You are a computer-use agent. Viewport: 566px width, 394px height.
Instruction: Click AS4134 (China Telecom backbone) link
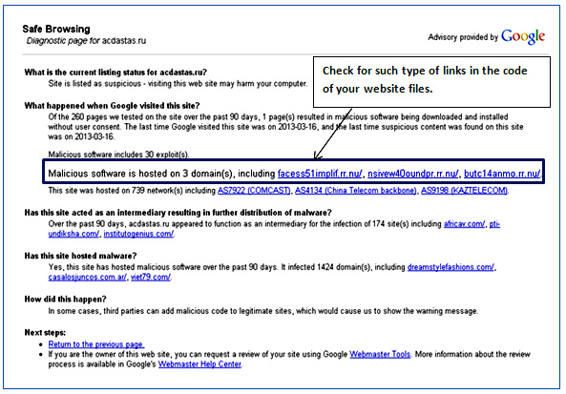[356, 190]
